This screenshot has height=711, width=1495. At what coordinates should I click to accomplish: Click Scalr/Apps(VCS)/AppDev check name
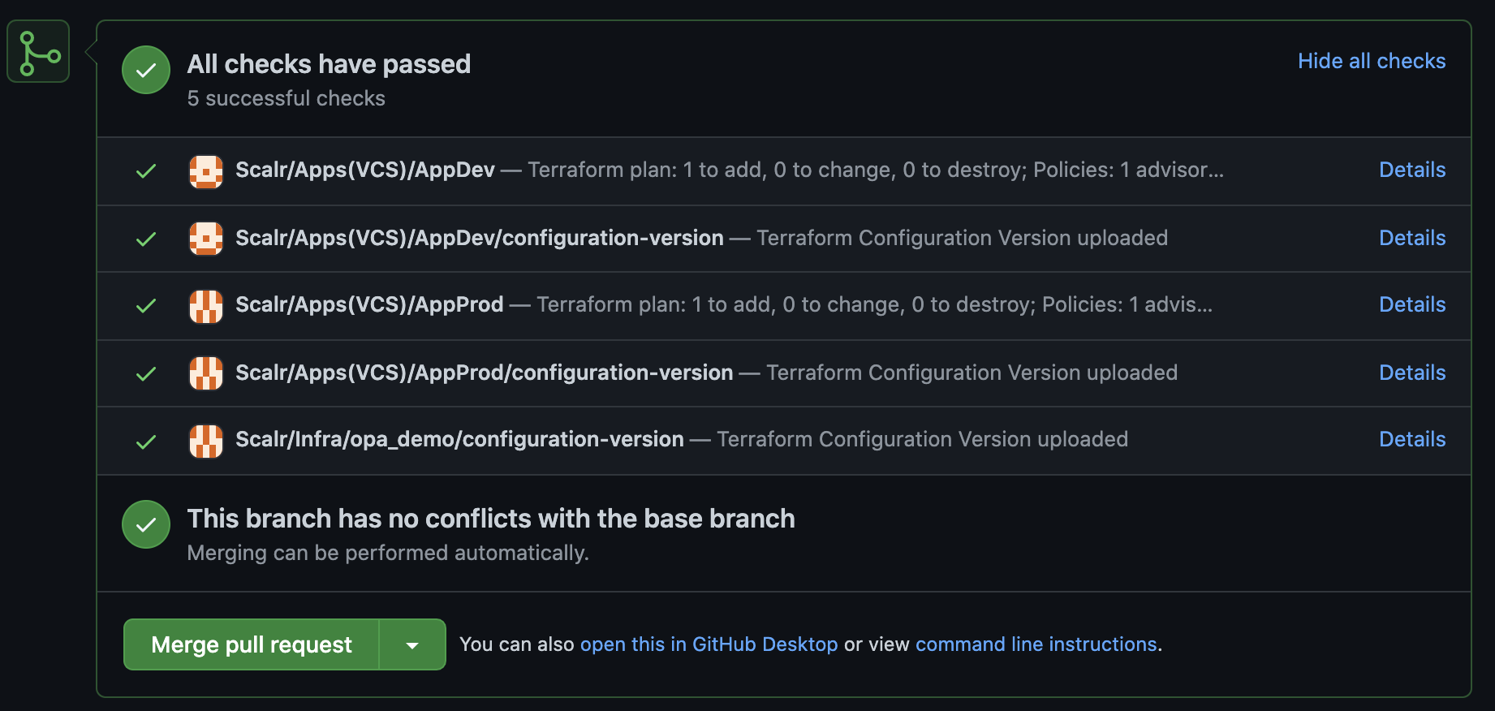(x=365, y=170)
